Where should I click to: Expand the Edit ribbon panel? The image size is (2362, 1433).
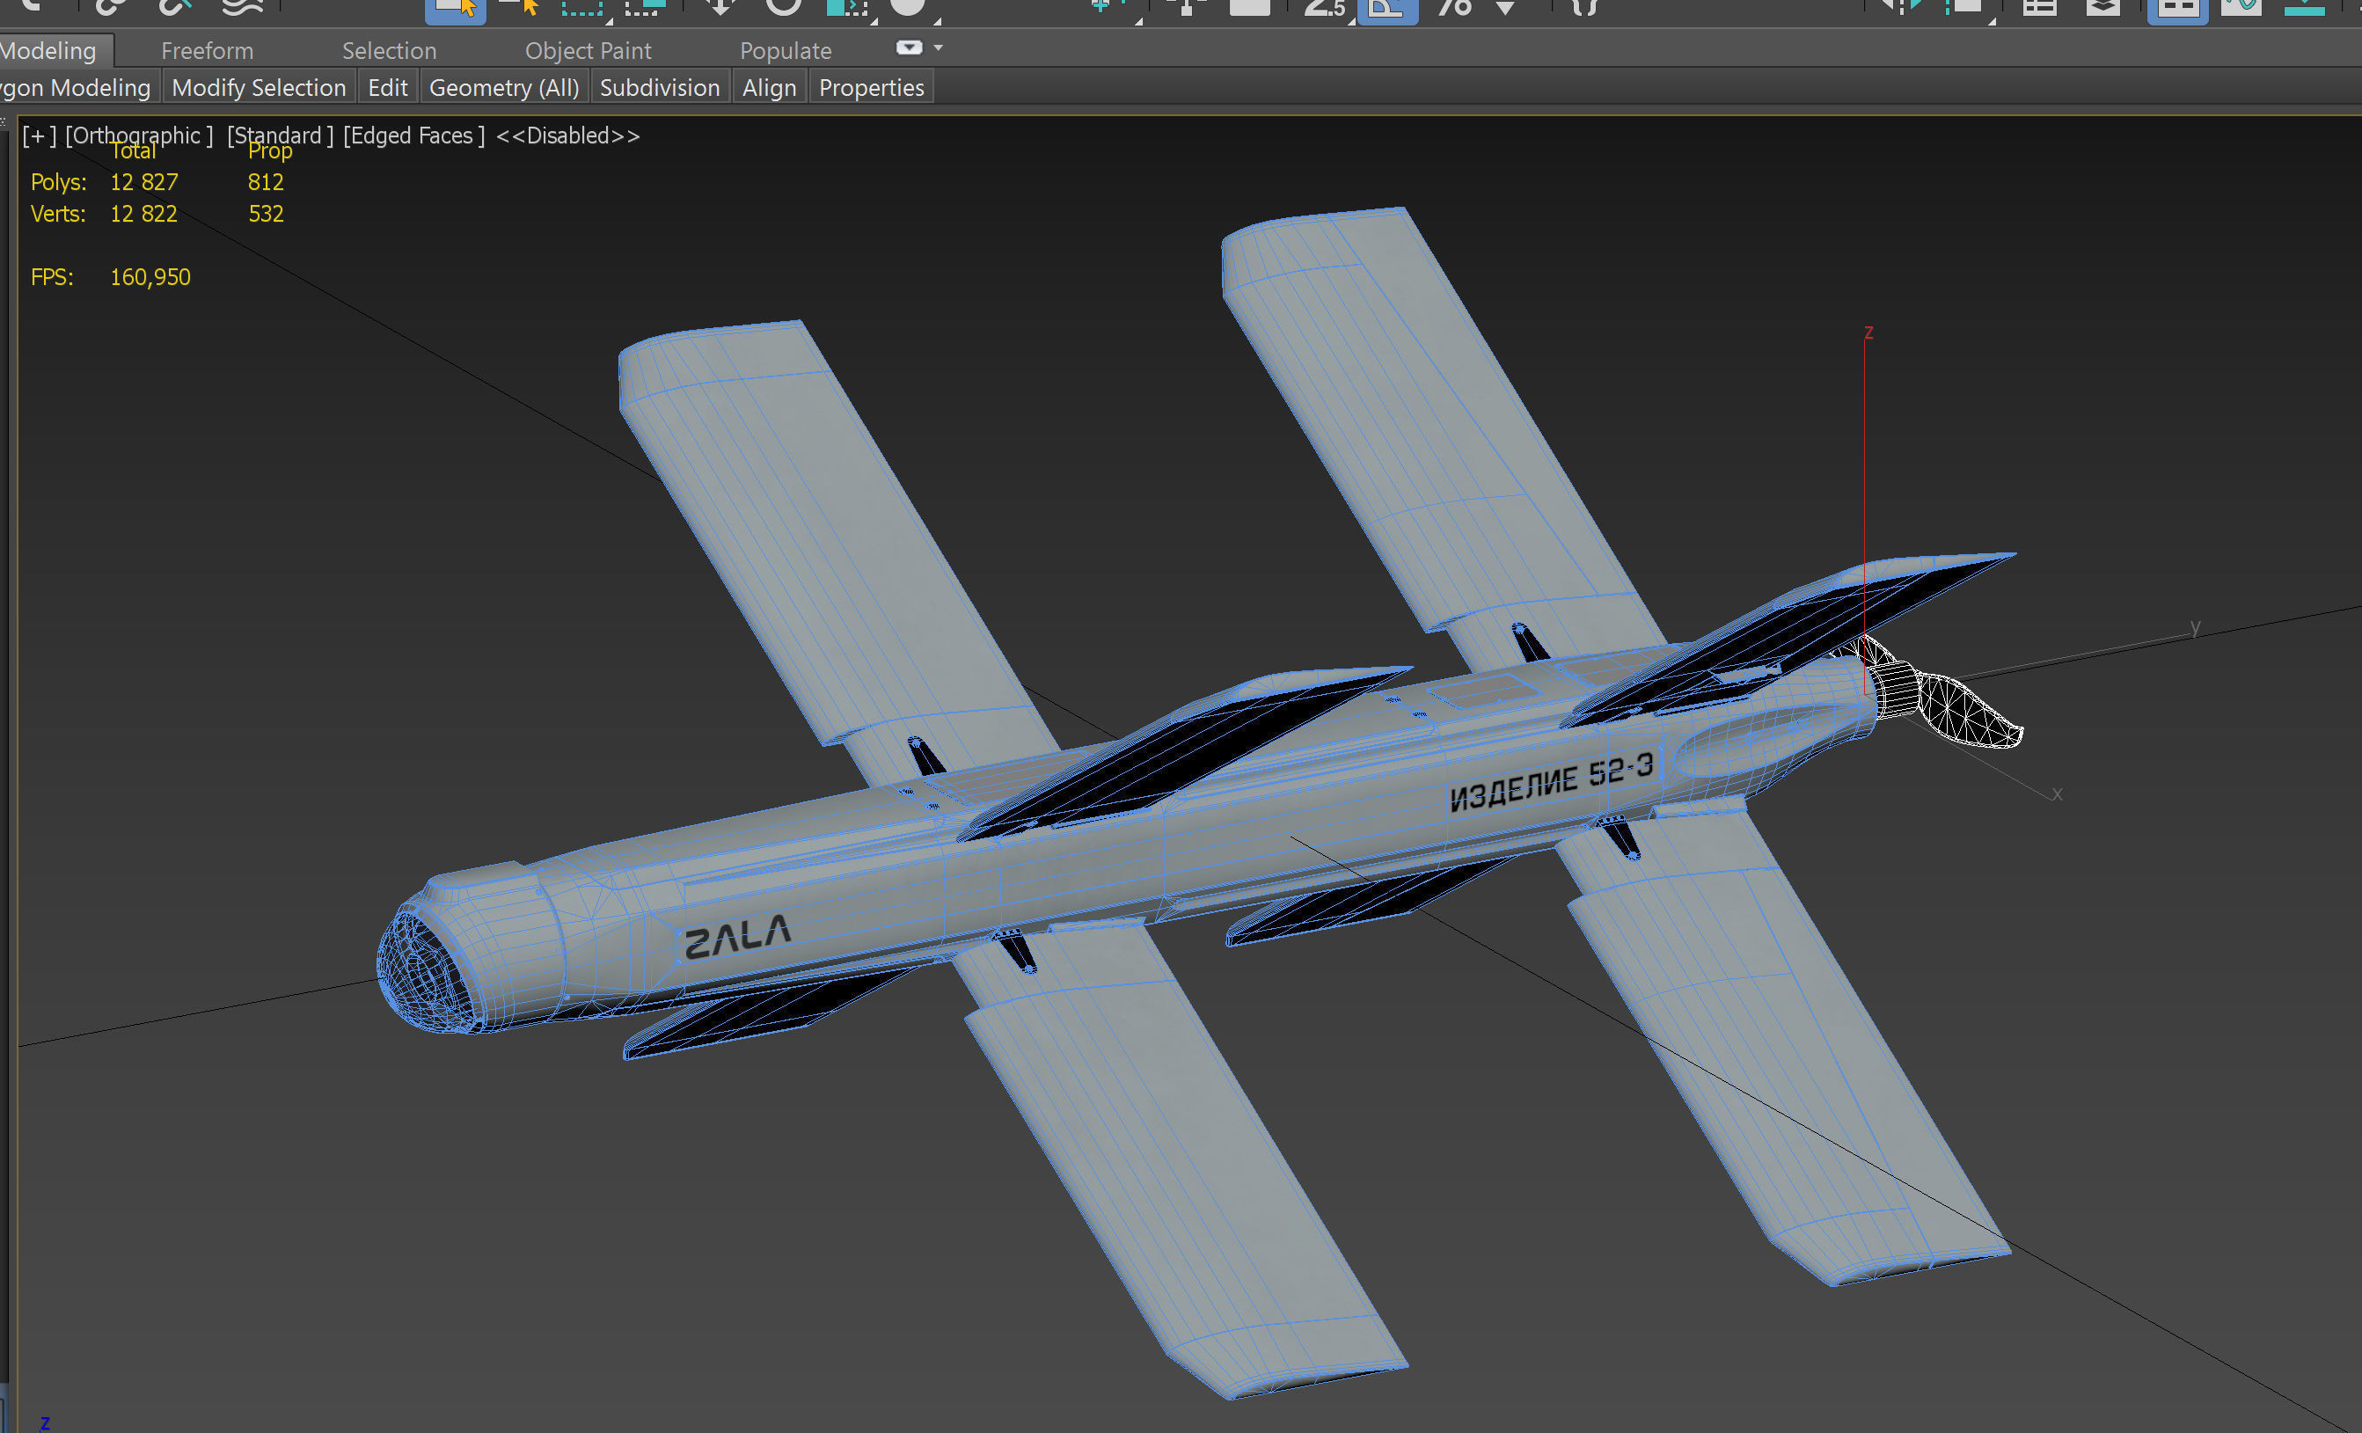pos(387,87)
